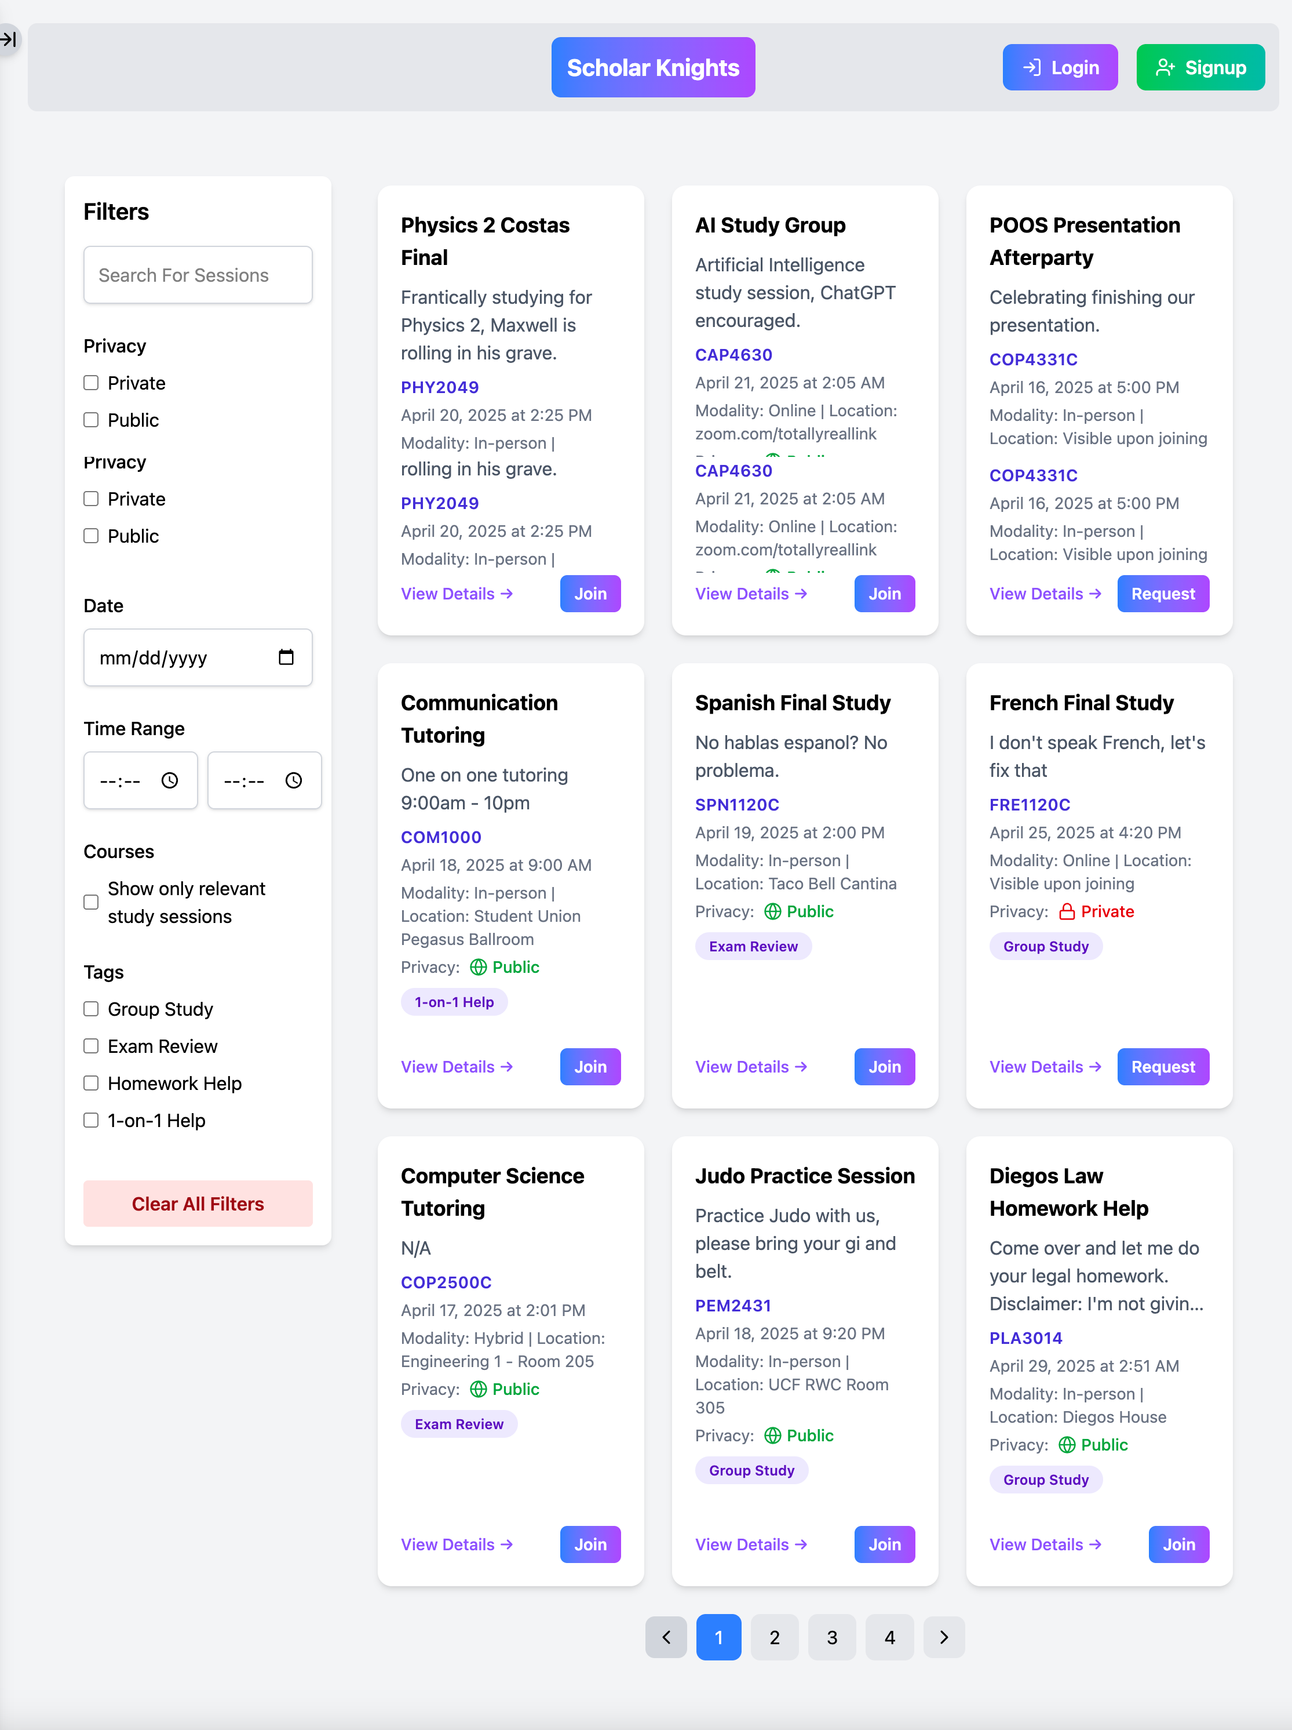
Task: Toggle the second Public privacy checkbox
Action: click(x=92, y=536)
